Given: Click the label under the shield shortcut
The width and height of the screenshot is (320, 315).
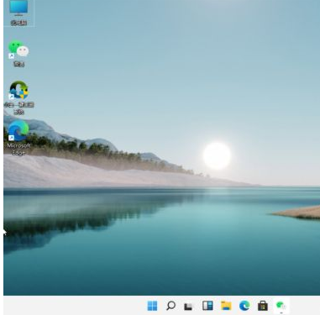Looking at the screenshot, I should [x=18, y=108].
